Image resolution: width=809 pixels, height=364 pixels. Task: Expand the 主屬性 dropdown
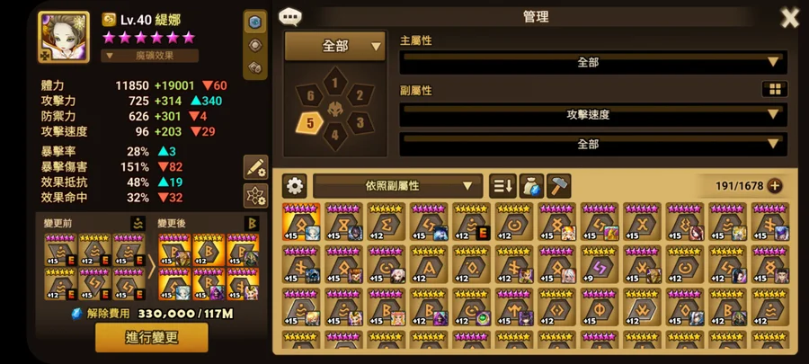pyautogui.click(x=593, y=62)
